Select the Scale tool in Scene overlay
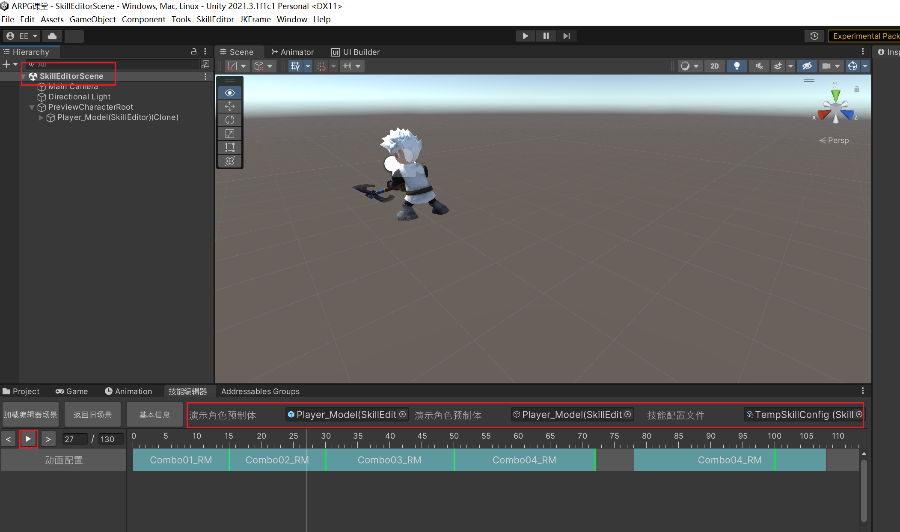This screenshot has width=900, height=532. coord(230,134)
